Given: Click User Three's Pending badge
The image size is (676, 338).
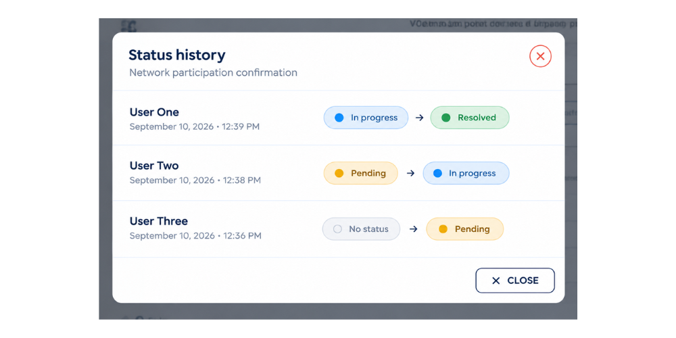Looking at the screenshot, I should 465,229.
